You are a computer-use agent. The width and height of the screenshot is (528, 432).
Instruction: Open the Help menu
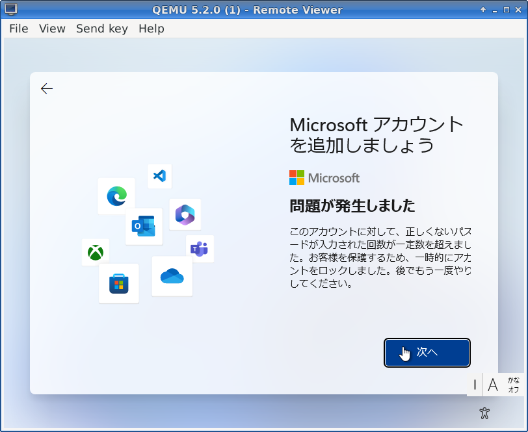click(x=152, y=29)
